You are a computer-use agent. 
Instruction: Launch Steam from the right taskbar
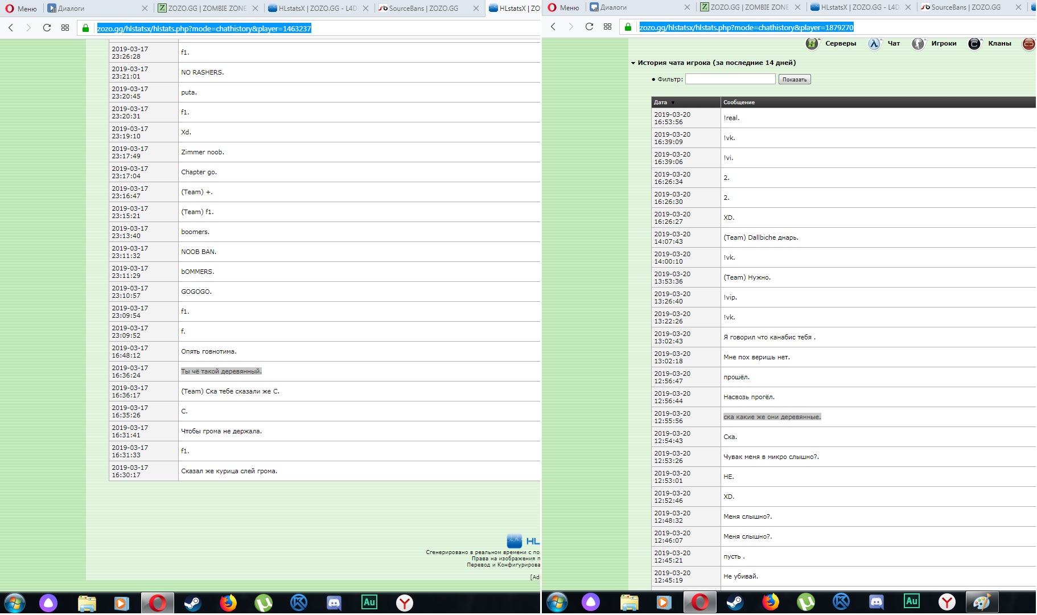click(735, 602)
